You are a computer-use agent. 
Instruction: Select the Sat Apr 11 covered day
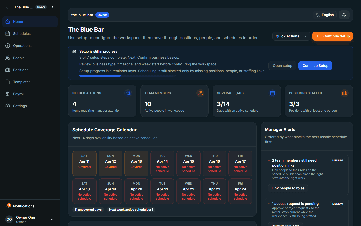(x=84, y=163)
